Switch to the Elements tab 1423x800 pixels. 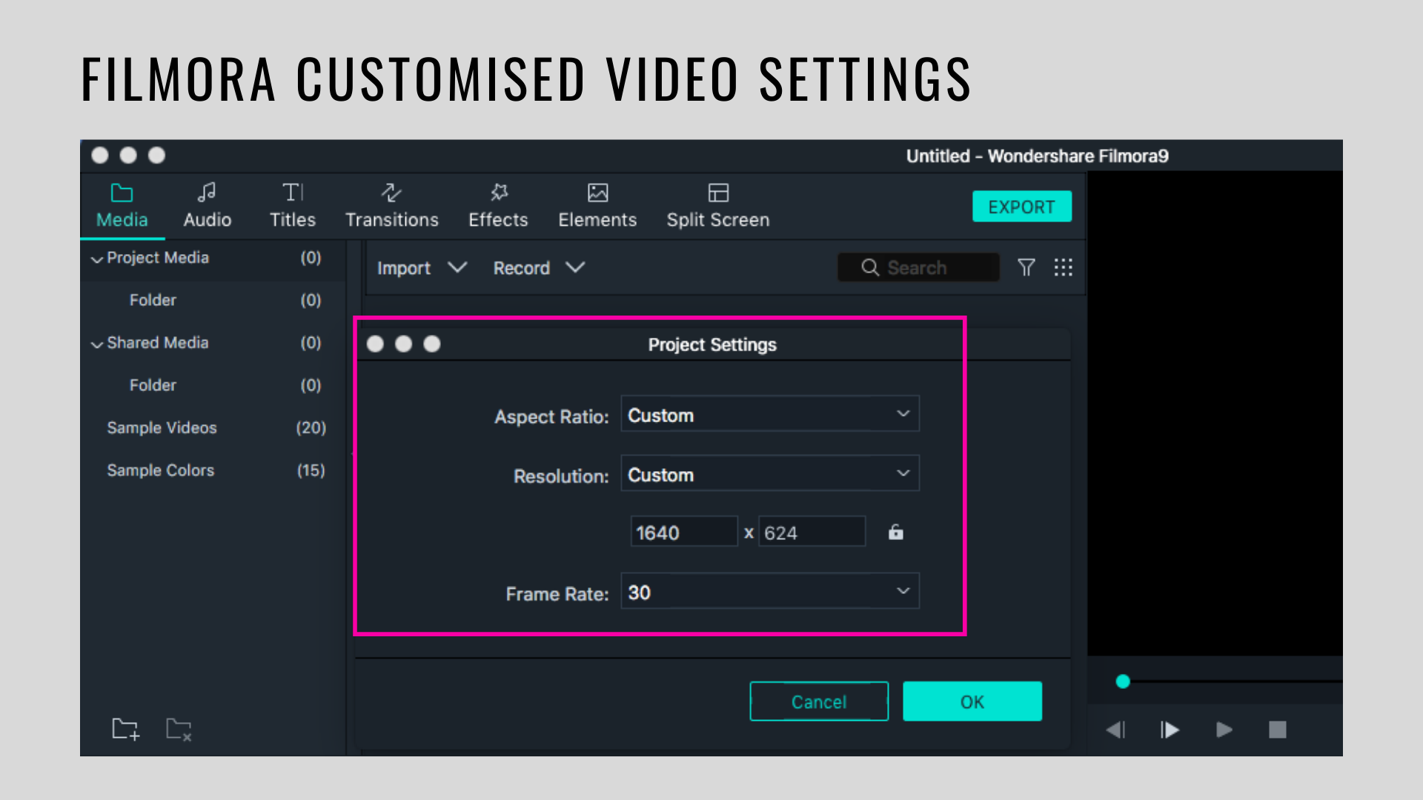click(597, 206)
